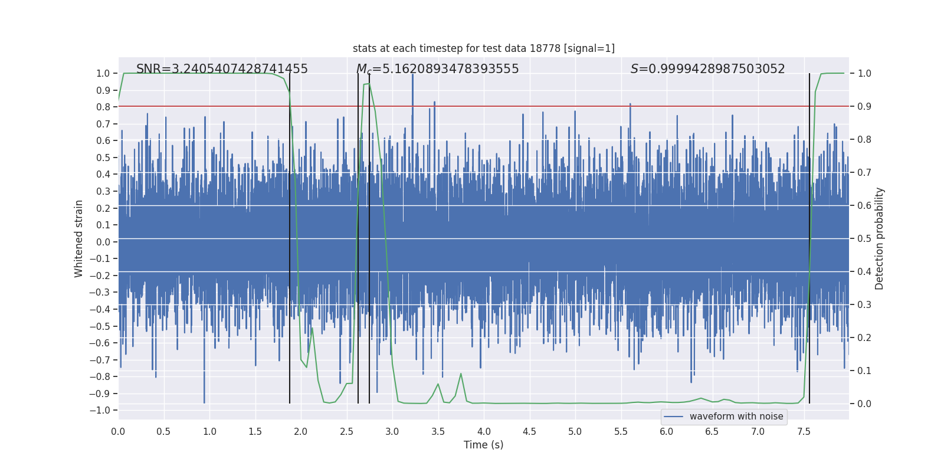The image size is (944, 472).
Task: Click the 'Time (s)' x-axis label
Action: pyautogui.click(x=483, y=445)
